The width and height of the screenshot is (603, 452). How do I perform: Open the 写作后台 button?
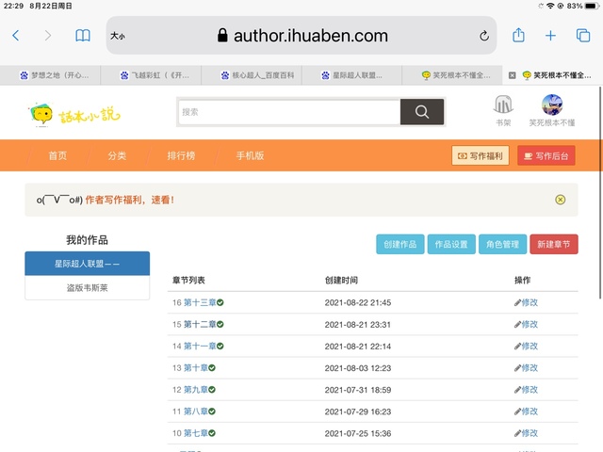tap(546, 156)
